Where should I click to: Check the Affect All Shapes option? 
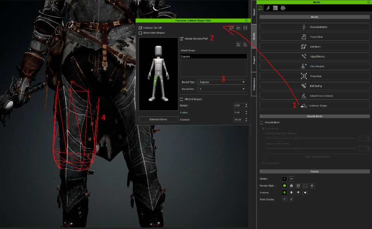tap(181, 99)
